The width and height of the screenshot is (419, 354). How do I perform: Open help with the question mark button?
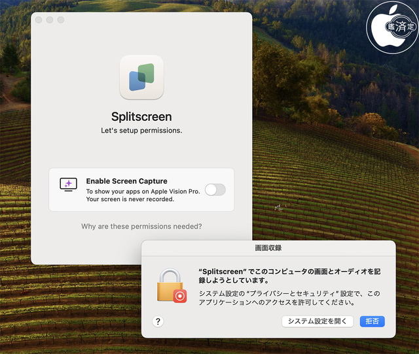158,321
